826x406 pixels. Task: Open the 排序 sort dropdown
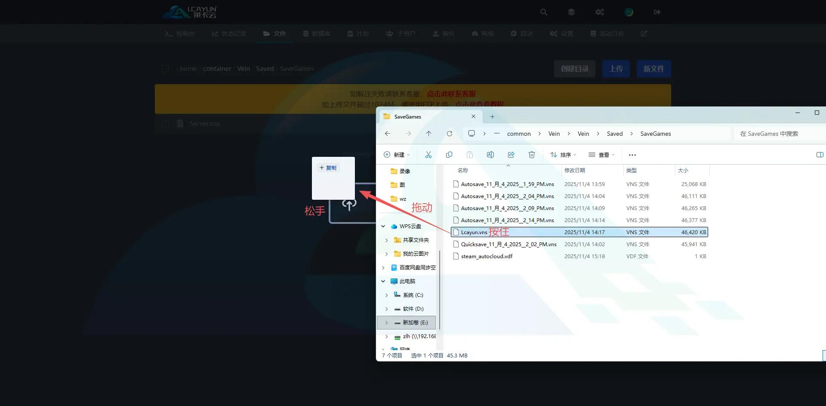click(563, 155)
